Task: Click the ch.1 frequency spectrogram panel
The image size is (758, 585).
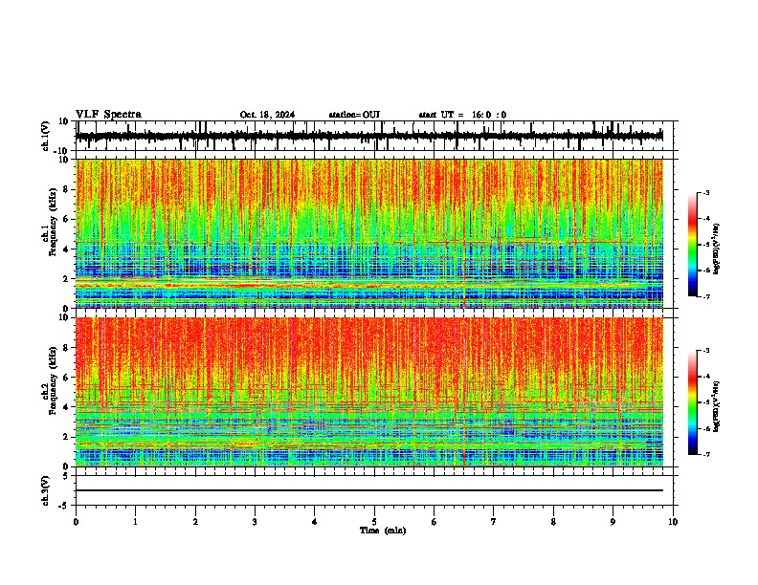Action: [x=369, y=233]
